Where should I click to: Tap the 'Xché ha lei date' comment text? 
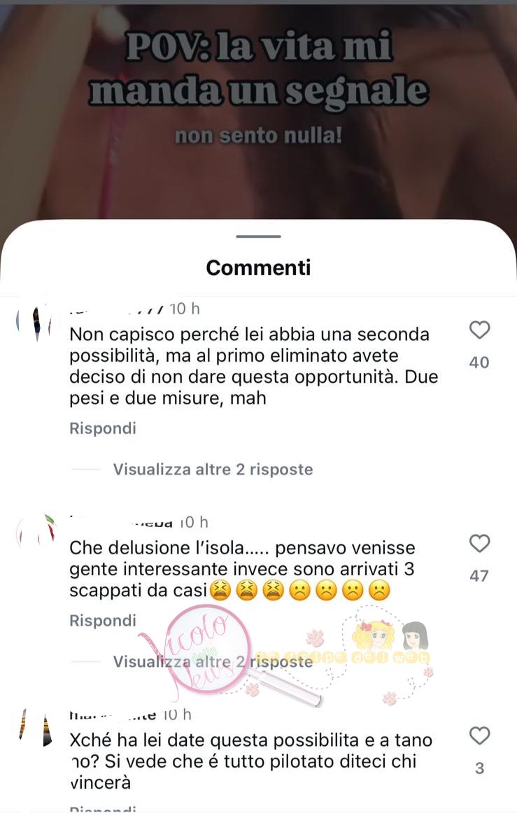pos(251,761)
